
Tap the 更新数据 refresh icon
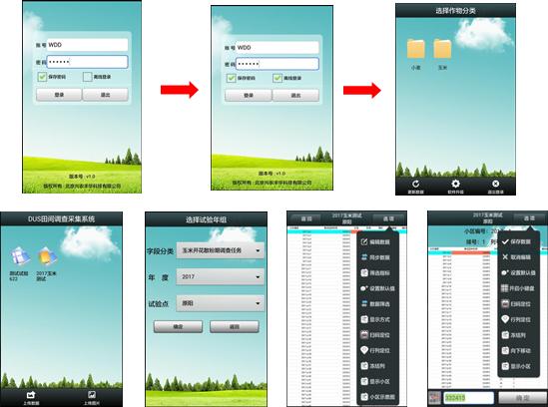415,184
